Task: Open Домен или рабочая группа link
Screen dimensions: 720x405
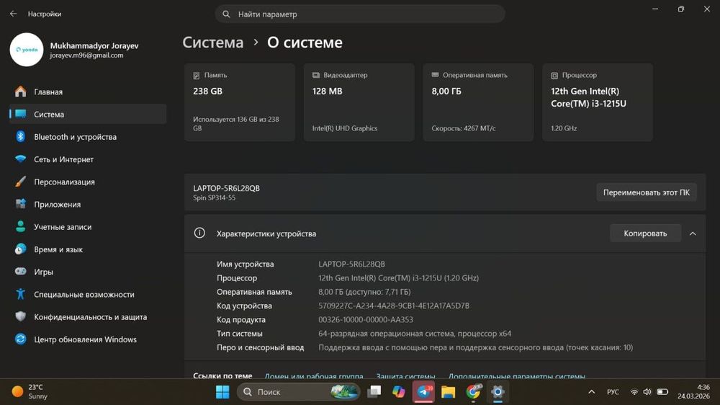Action: (x=314, y=376)
